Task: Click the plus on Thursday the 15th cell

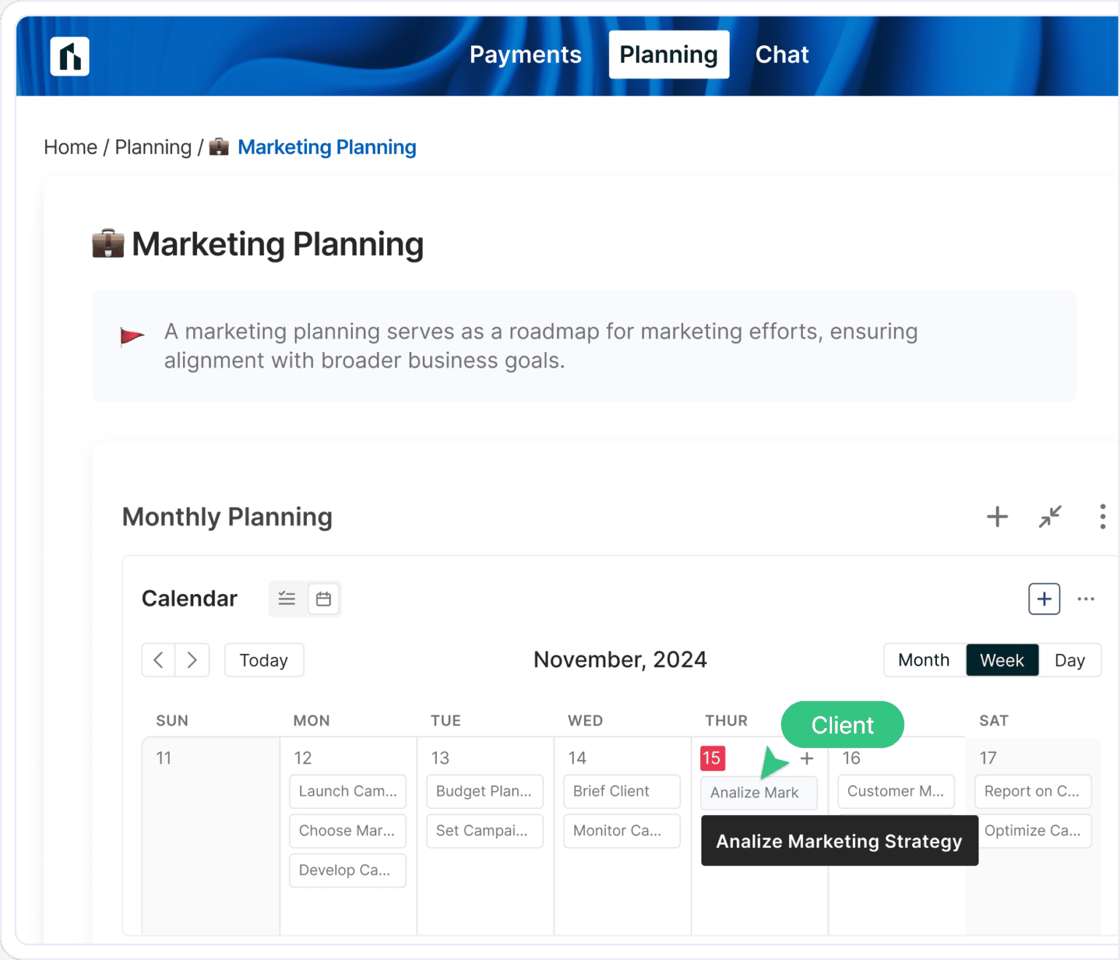Action: coord(806,758)
